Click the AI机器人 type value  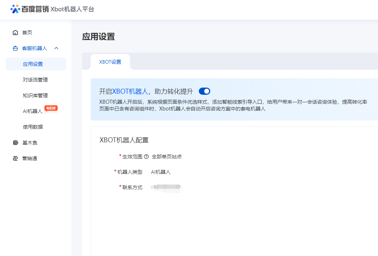(161, 172)
